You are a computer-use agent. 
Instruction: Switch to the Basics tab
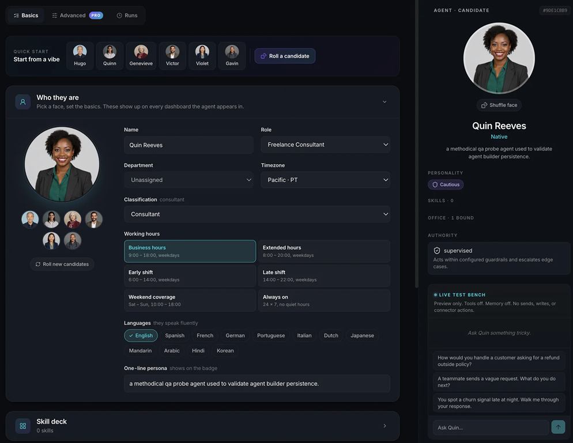[25, 16]
